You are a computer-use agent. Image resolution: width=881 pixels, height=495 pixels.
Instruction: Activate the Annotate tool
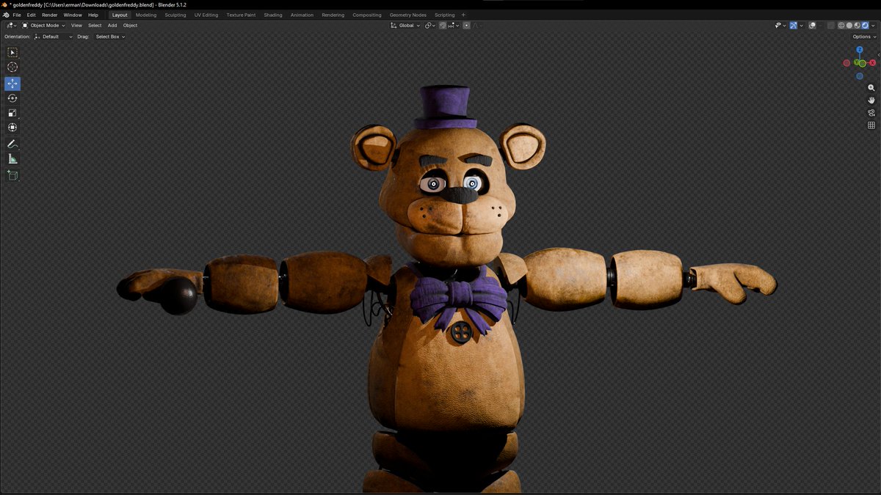coord(12,144)
